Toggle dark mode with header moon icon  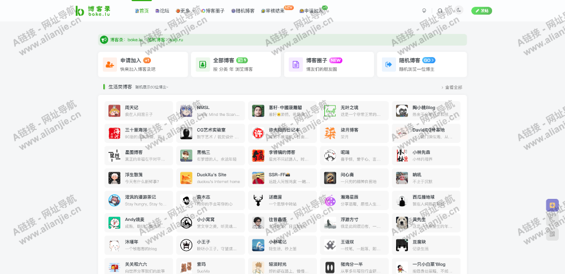coord(459,10)
